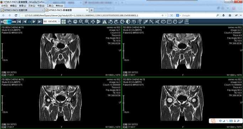This screenshot has height=129, width=243.
Task: Reload the current page
Action: 16,16
